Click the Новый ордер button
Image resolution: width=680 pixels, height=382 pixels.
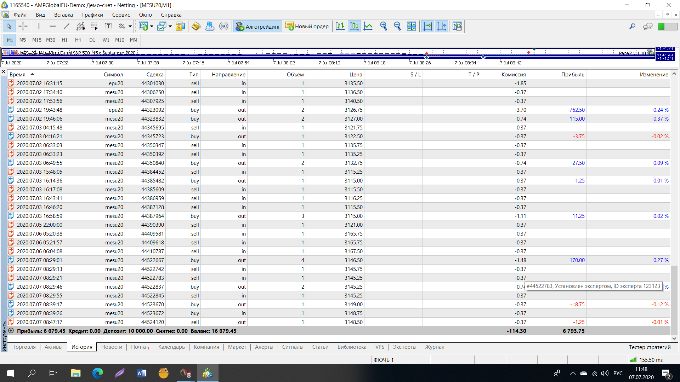[x=307, y=27]
